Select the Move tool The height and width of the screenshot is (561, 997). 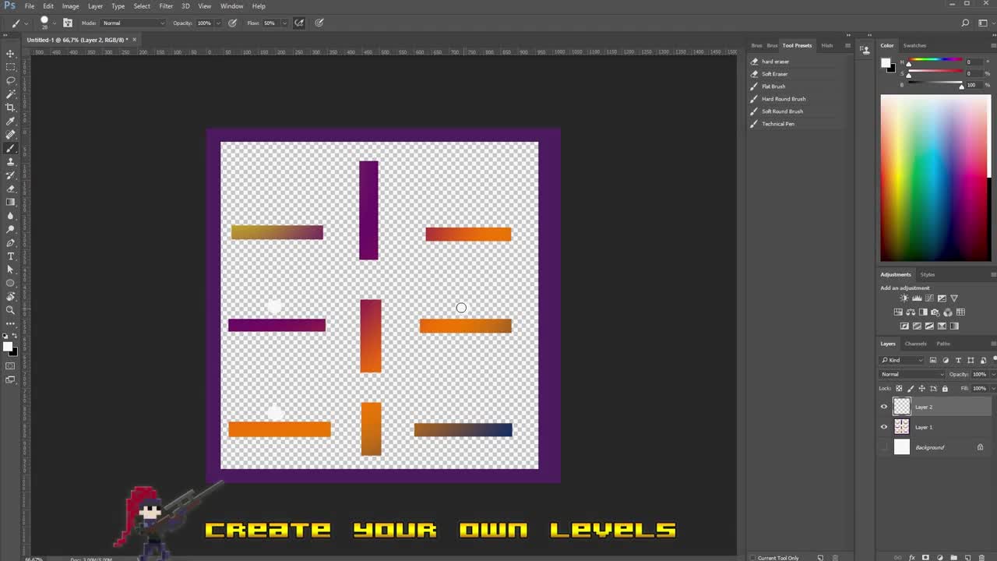[x=11, y=54]
